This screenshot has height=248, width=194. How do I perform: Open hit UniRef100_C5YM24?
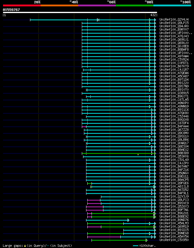174,59
